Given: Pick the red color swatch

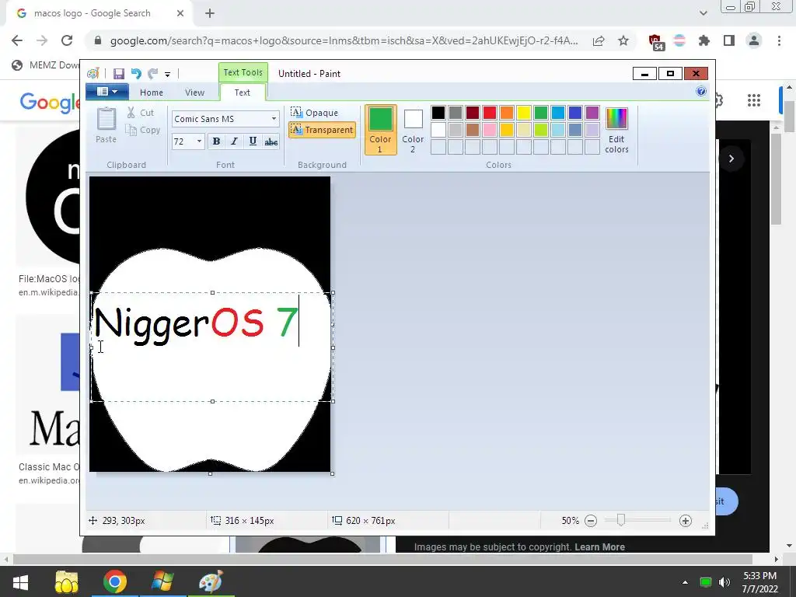Looking at the screenshot, I should click(x=490, y=113).
